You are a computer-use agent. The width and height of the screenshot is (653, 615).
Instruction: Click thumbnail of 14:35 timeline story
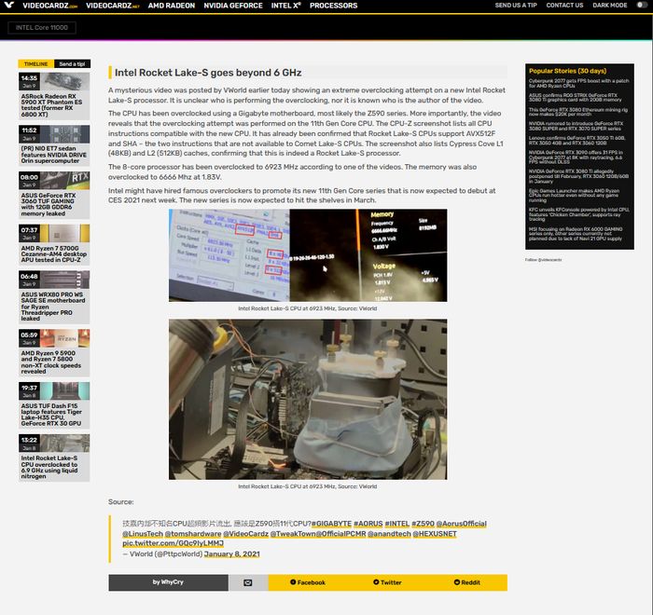[x=64, y=81]
